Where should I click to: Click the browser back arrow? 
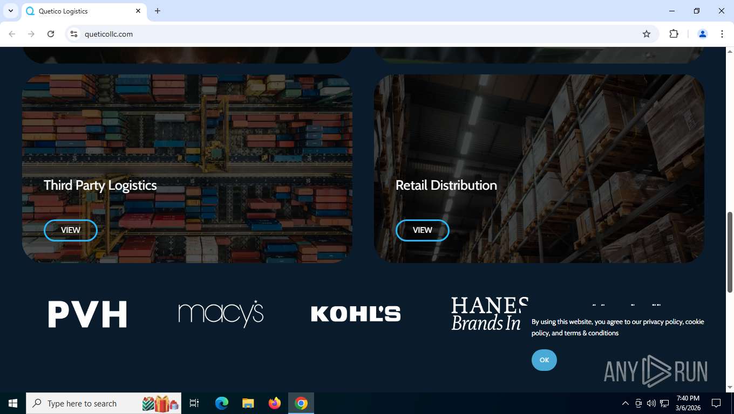[12, 34]
